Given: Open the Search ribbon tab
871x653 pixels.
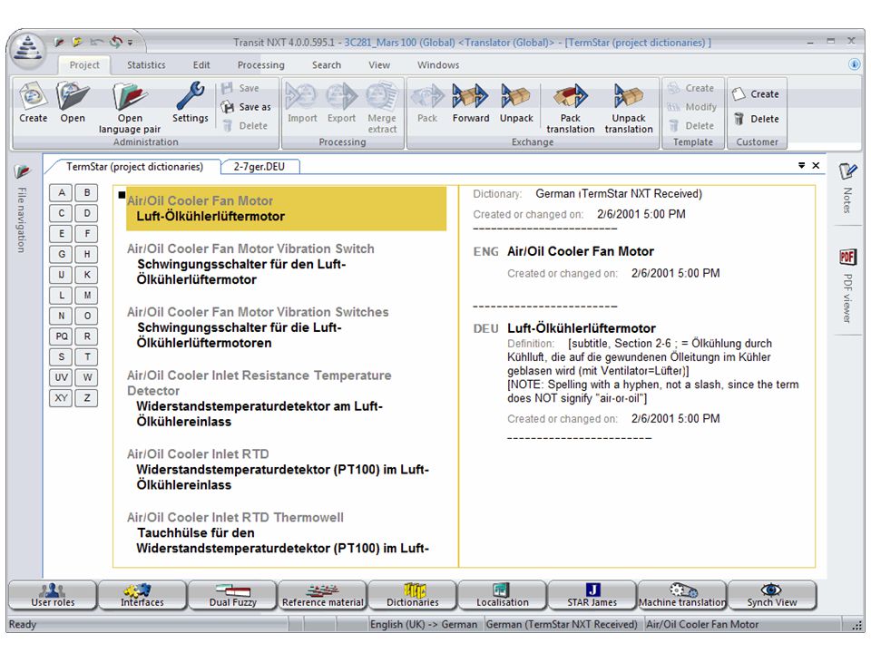Looking at the screenshot, I should 326,65.
